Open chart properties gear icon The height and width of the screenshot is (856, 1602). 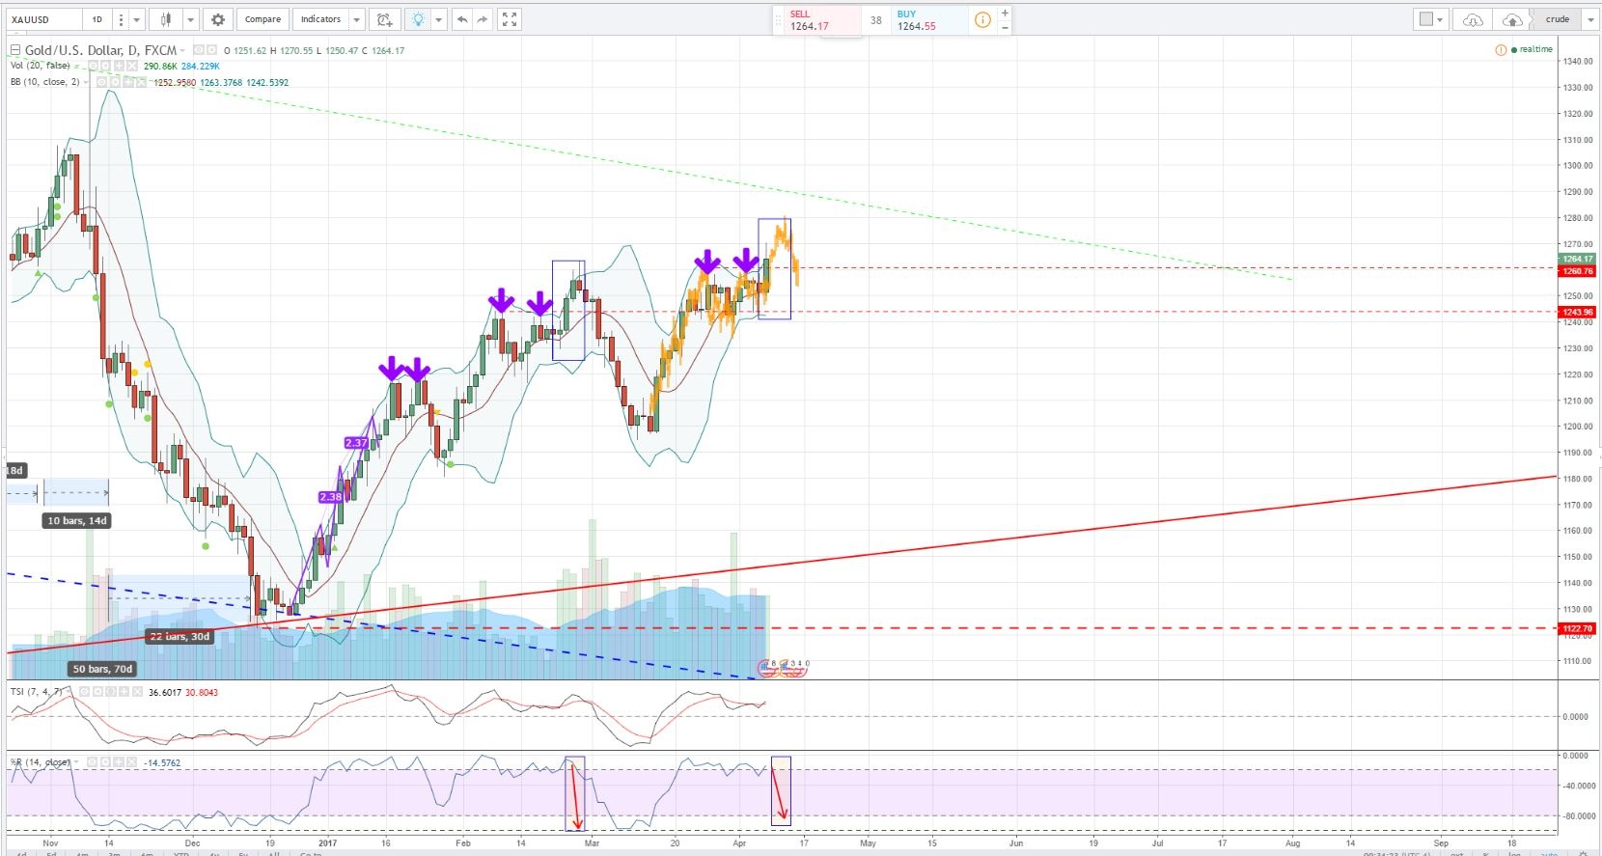click(x=218, y=19)
